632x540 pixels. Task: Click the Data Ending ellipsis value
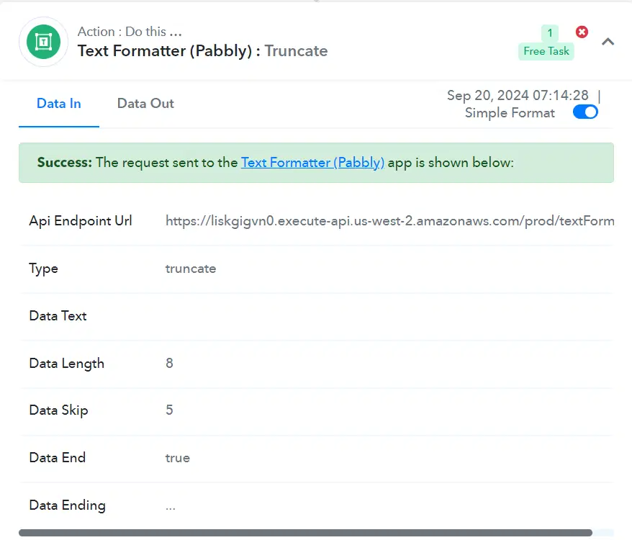pos(171,507)
